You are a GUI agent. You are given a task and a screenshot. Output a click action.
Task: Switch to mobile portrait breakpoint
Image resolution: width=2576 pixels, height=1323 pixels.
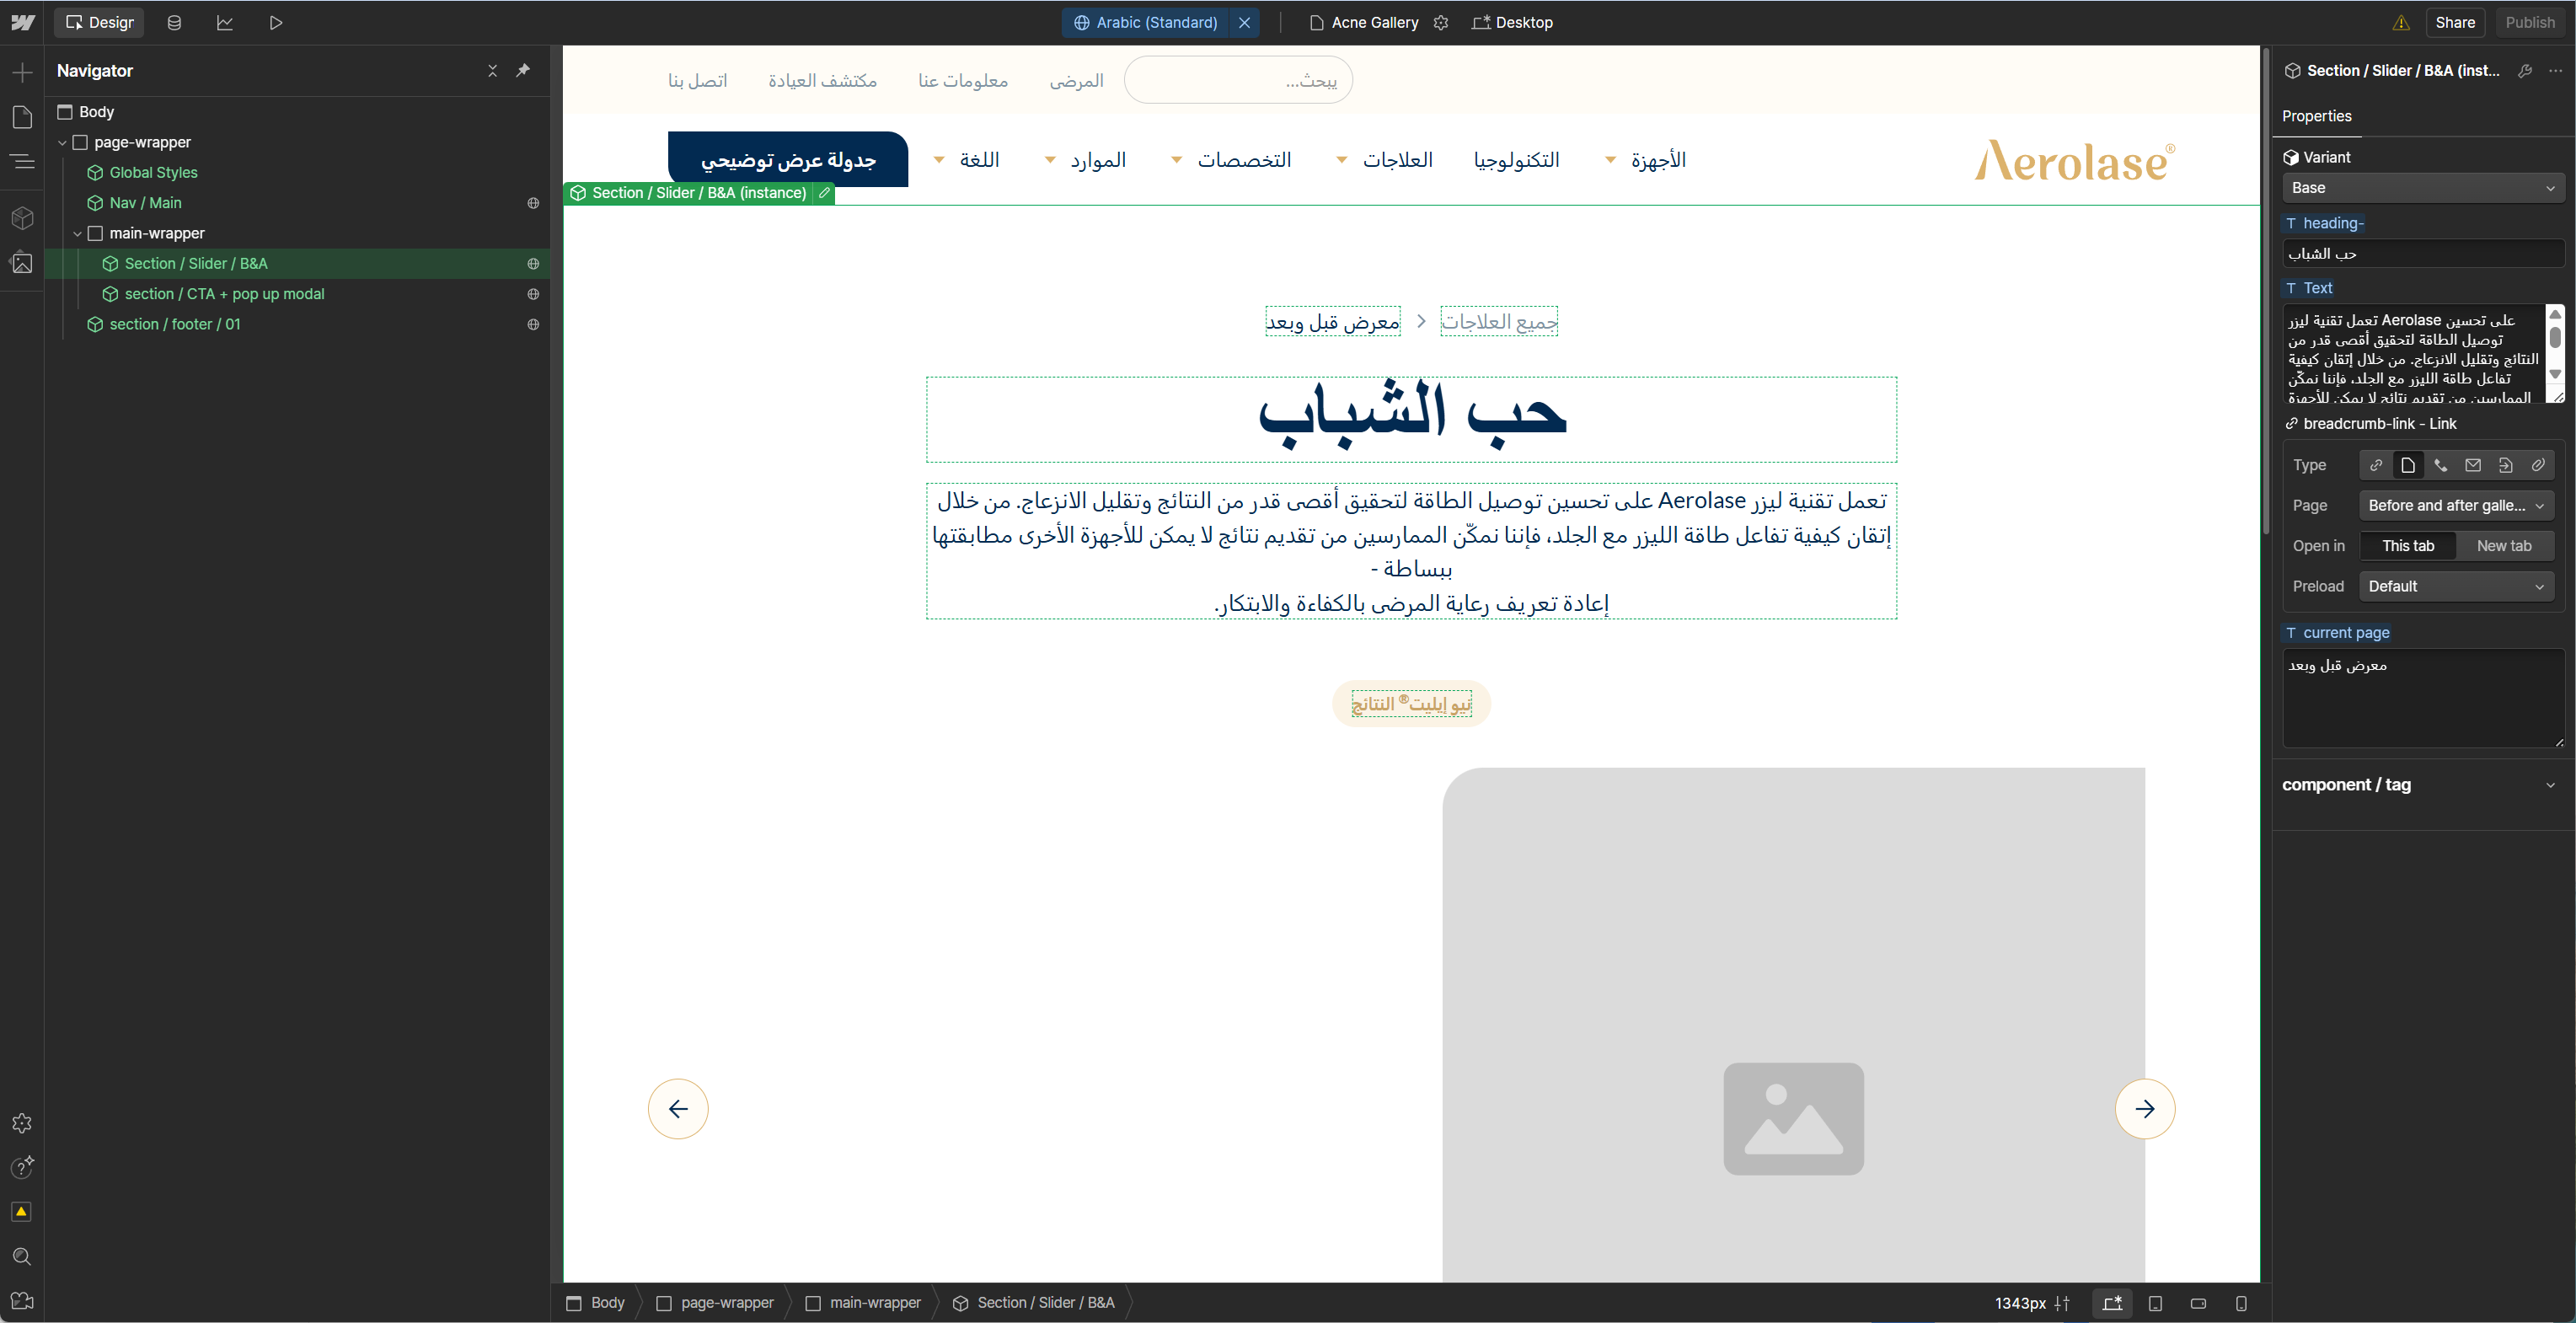pos(2241,1303)
